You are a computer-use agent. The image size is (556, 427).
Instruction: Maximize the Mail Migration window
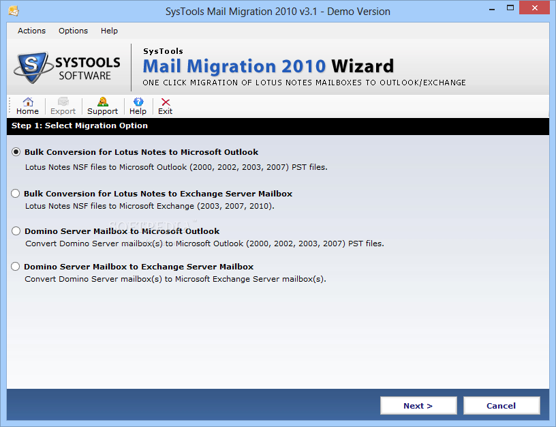(x=510, y=8)
